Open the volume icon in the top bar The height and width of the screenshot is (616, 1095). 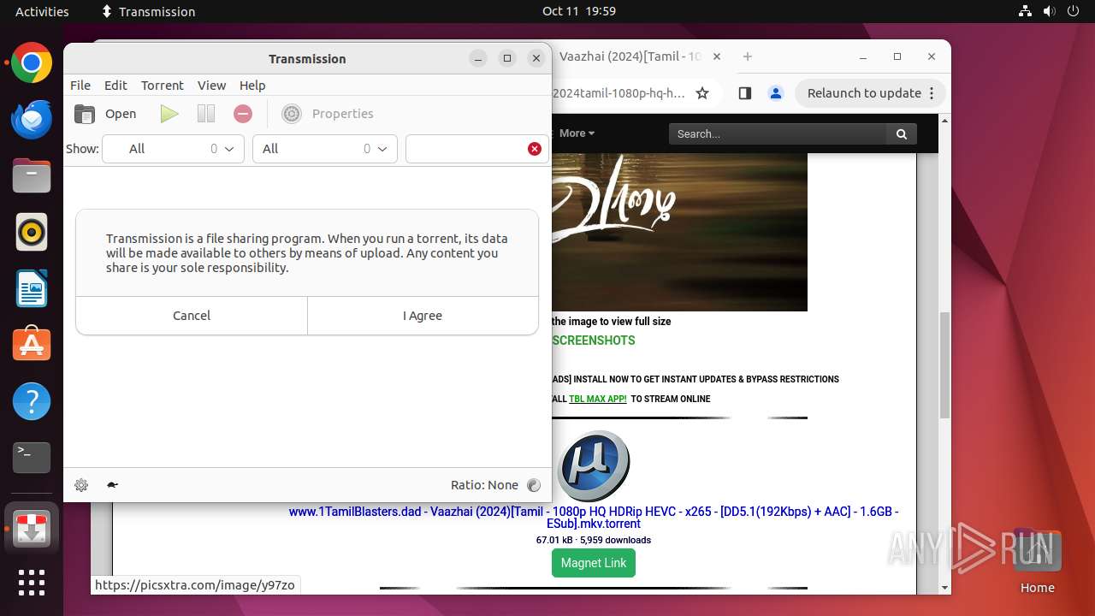pyautogui.click(x=1049, y=11)
